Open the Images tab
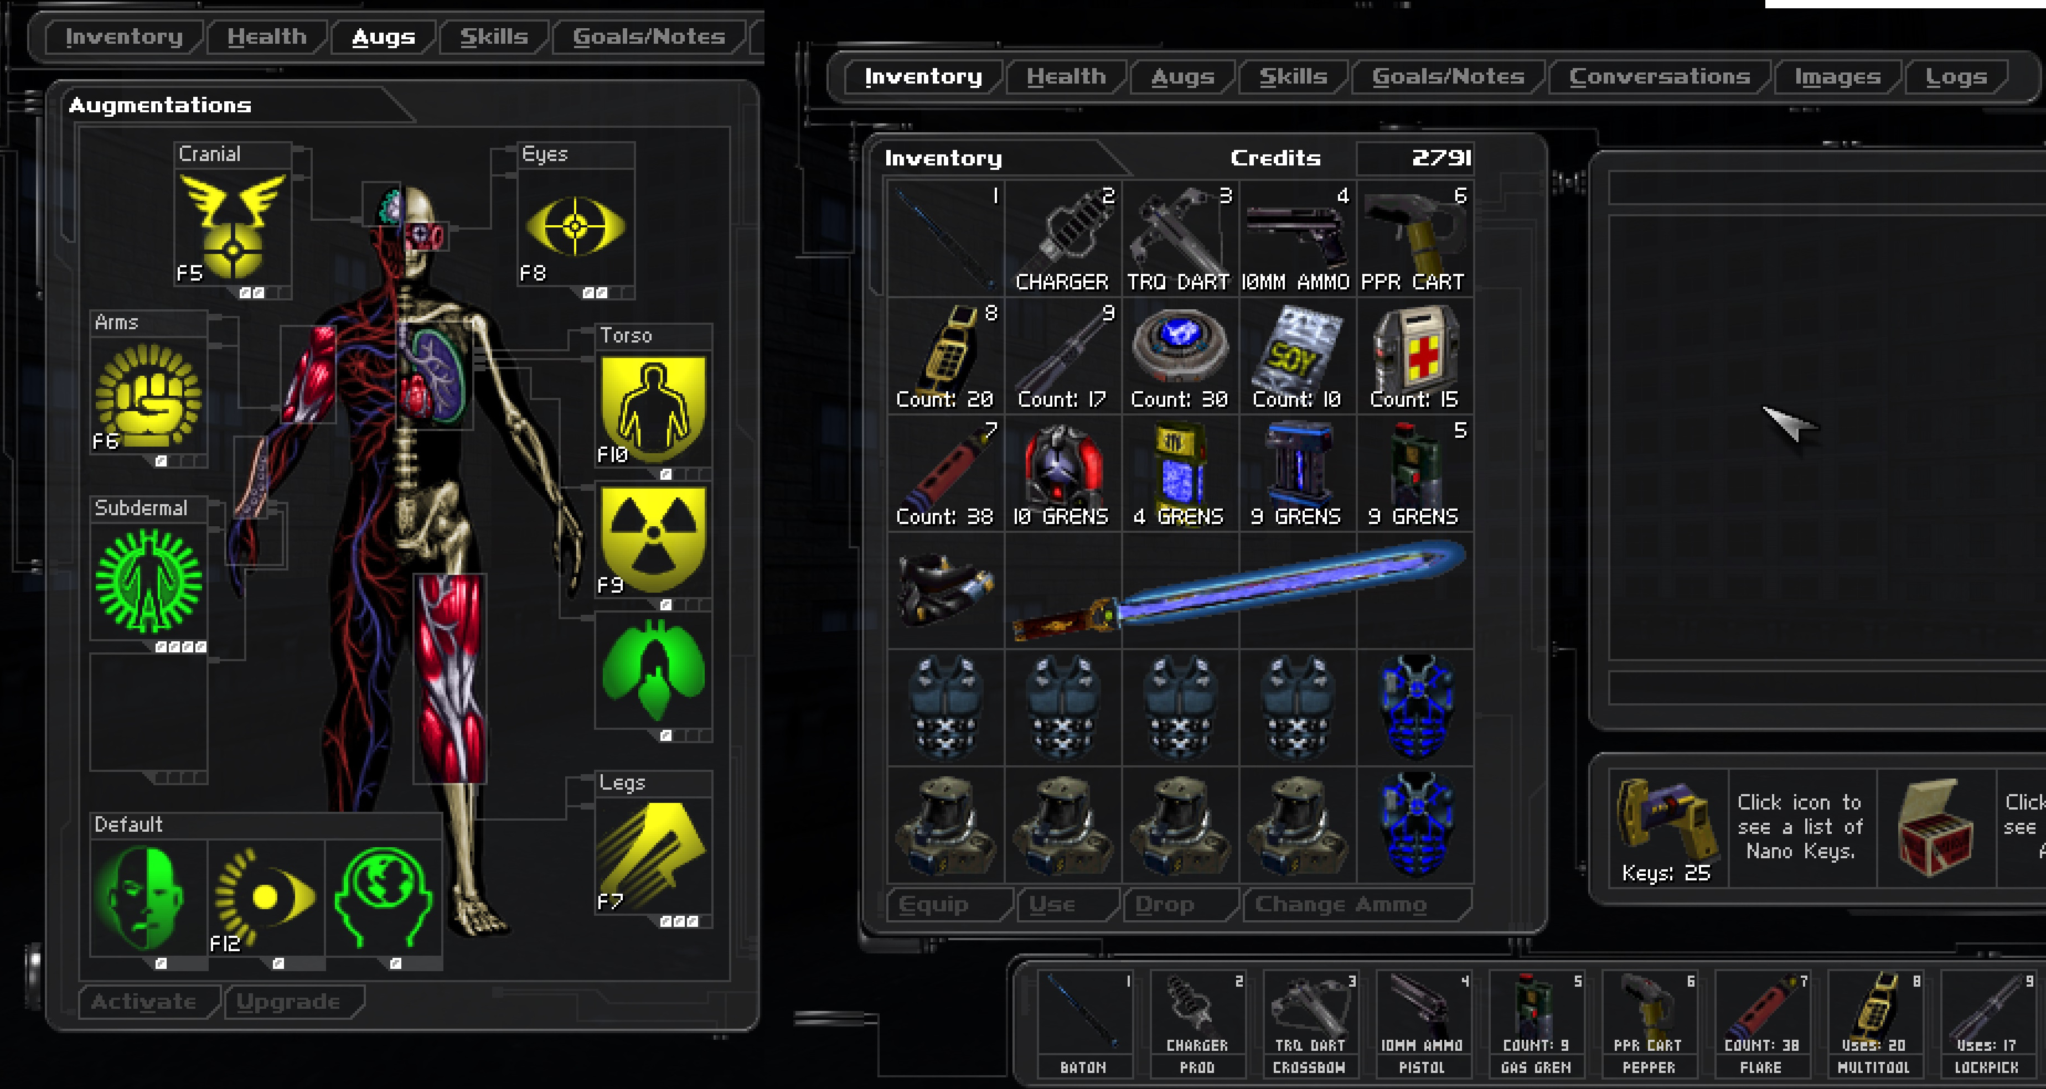Screen dimensions: 2046x1089 point(1837,77)
